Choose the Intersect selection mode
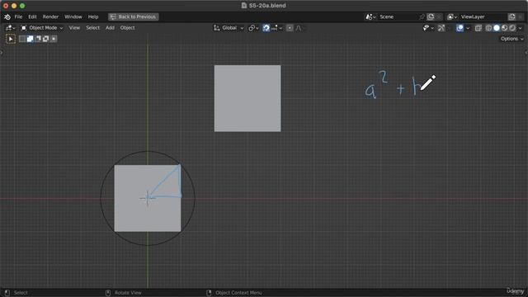 click(x=54, y=39)
